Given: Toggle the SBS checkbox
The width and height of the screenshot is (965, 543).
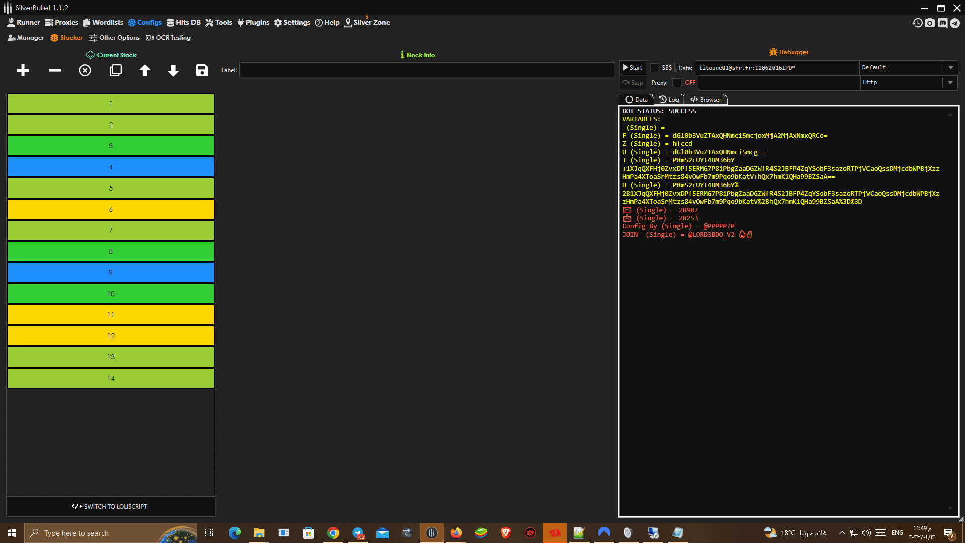Looking at the screenshot, I should click(654, 68).
